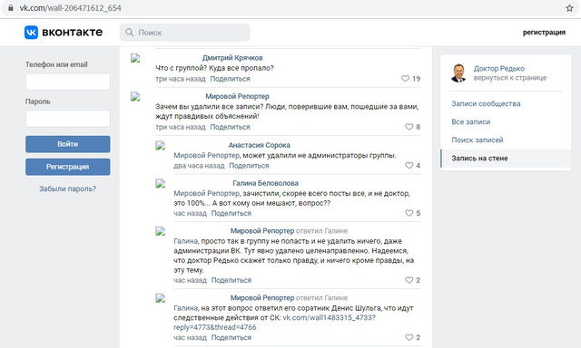This screenshot has width=581, height=348.
Task: Click the VK logo icon
Action: tap(31, 33)
